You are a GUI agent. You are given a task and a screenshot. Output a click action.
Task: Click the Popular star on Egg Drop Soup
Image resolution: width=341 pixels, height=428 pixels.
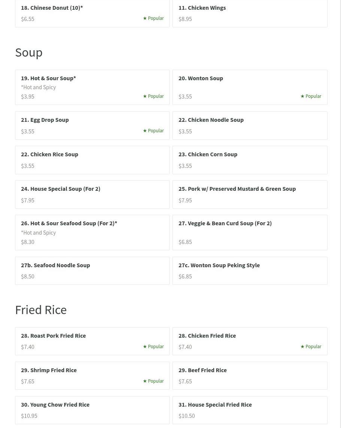pos(145,130)
